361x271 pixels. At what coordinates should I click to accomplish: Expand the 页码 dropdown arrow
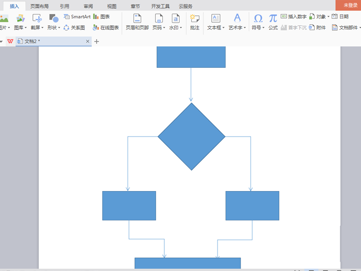pyautogui.click(x=164, y=28)
